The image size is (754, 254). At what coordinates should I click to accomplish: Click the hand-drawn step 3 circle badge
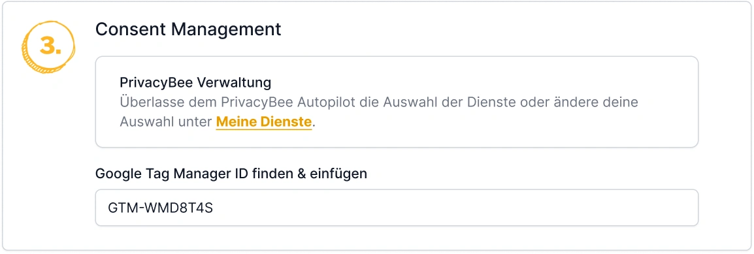[x=49, y=46]
